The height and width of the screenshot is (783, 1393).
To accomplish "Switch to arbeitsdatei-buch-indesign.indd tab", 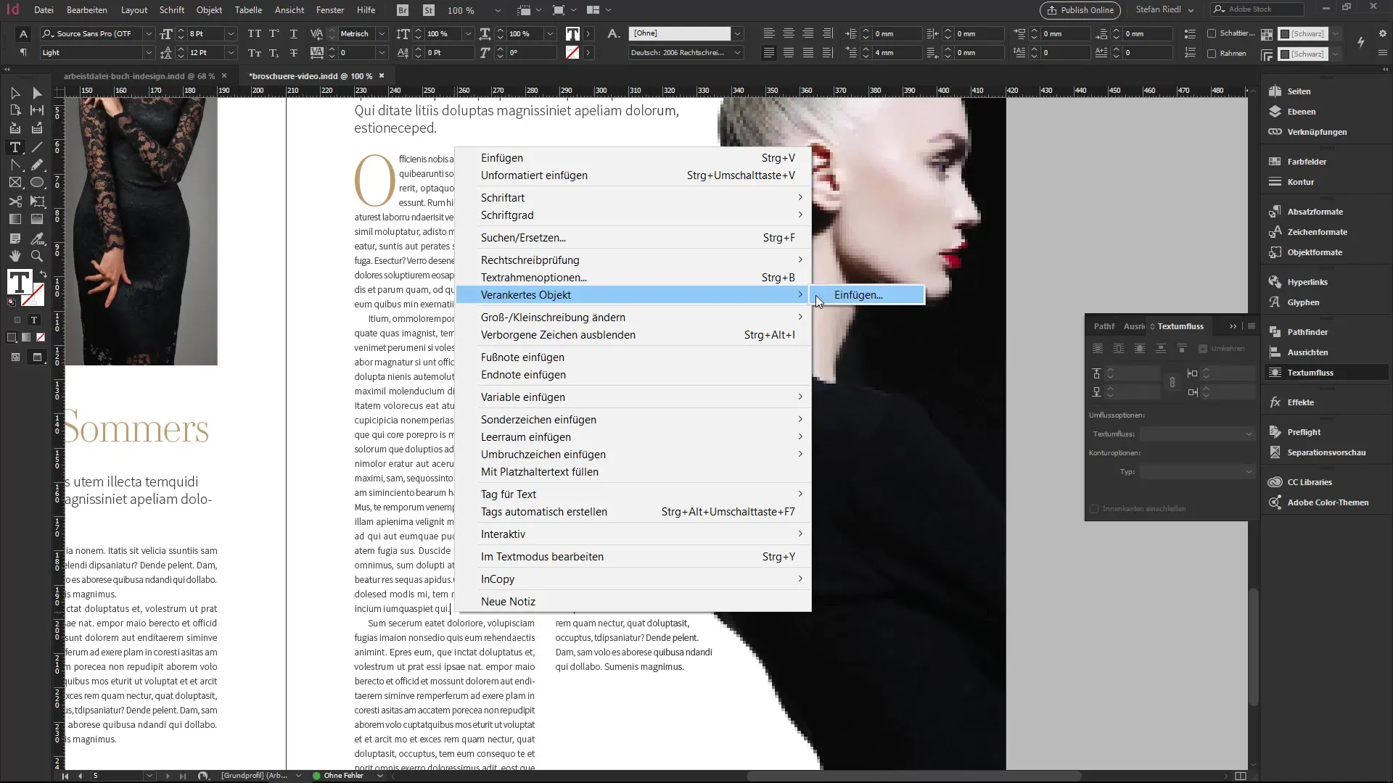I will click(139, 76).
